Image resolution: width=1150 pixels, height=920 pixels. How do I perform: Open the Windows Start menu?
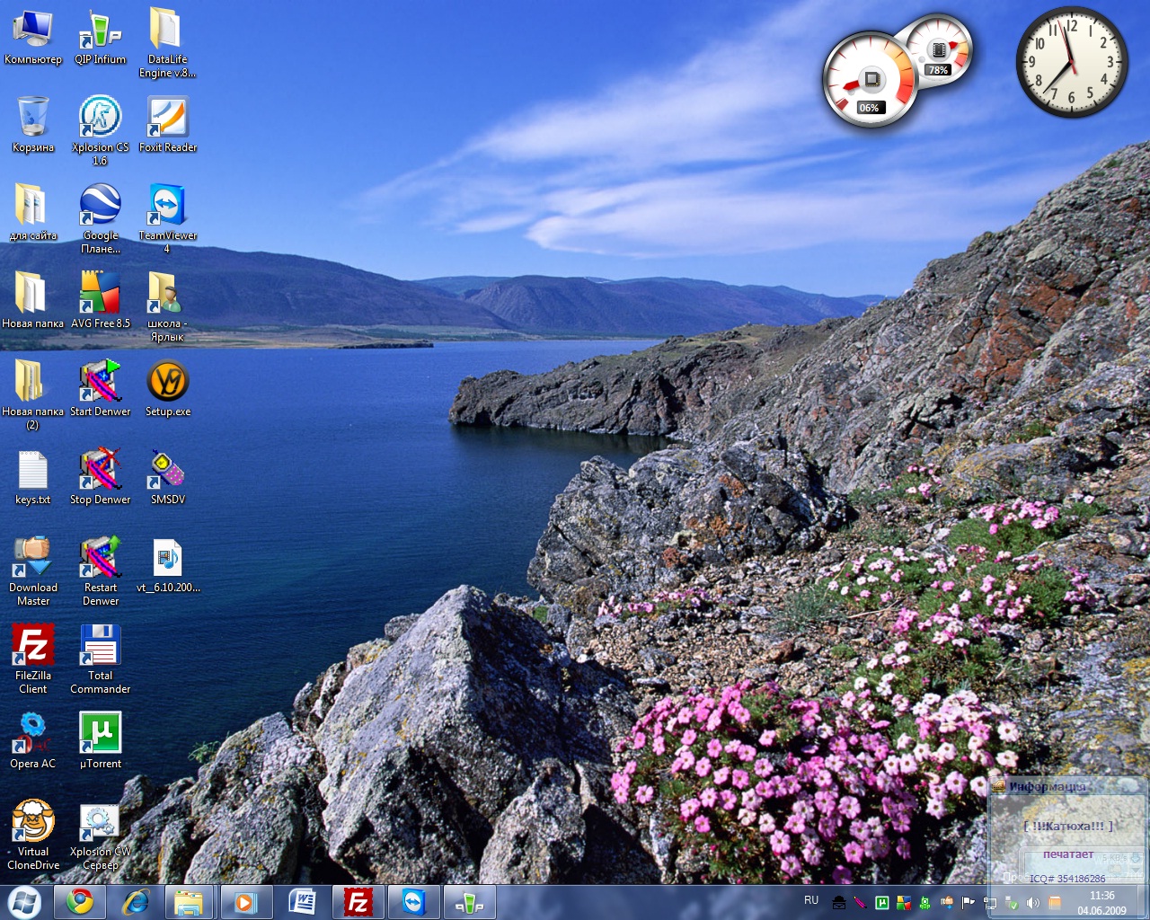point(24,902)
